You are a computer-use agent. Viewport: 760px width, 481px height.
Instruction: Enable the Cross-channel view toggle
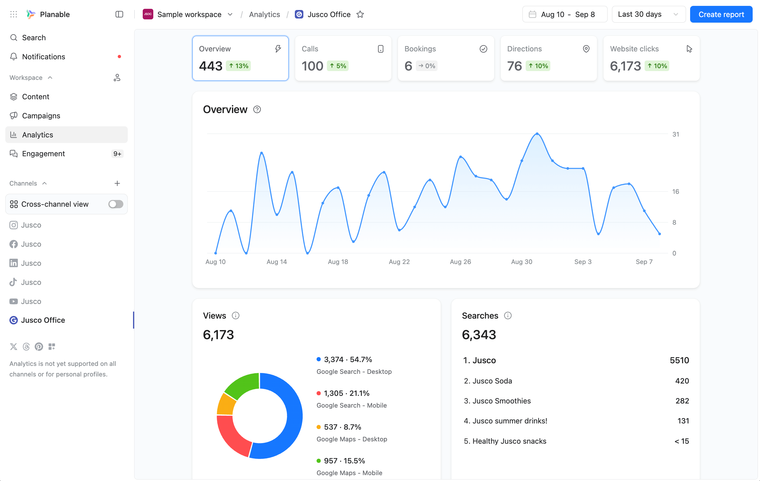tap(115, 204)
